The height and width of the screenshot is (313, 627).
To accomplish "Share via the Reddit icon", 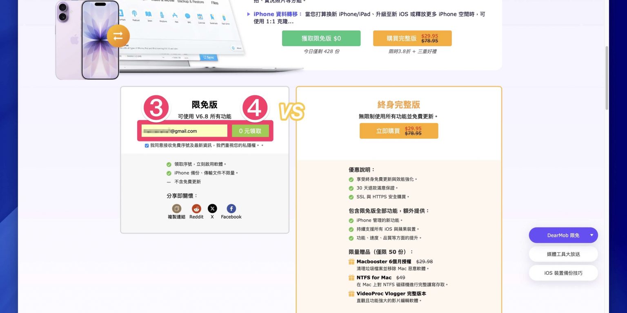I will 196,209.
